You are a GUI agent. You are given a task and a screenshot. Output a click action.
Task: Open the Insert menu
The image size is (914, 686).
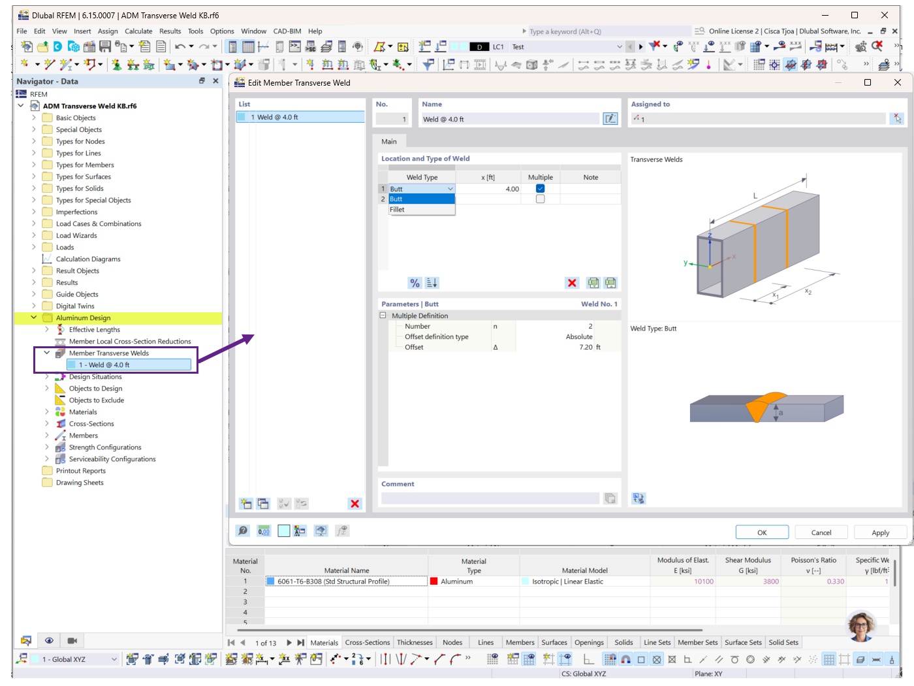coord(82,31)
